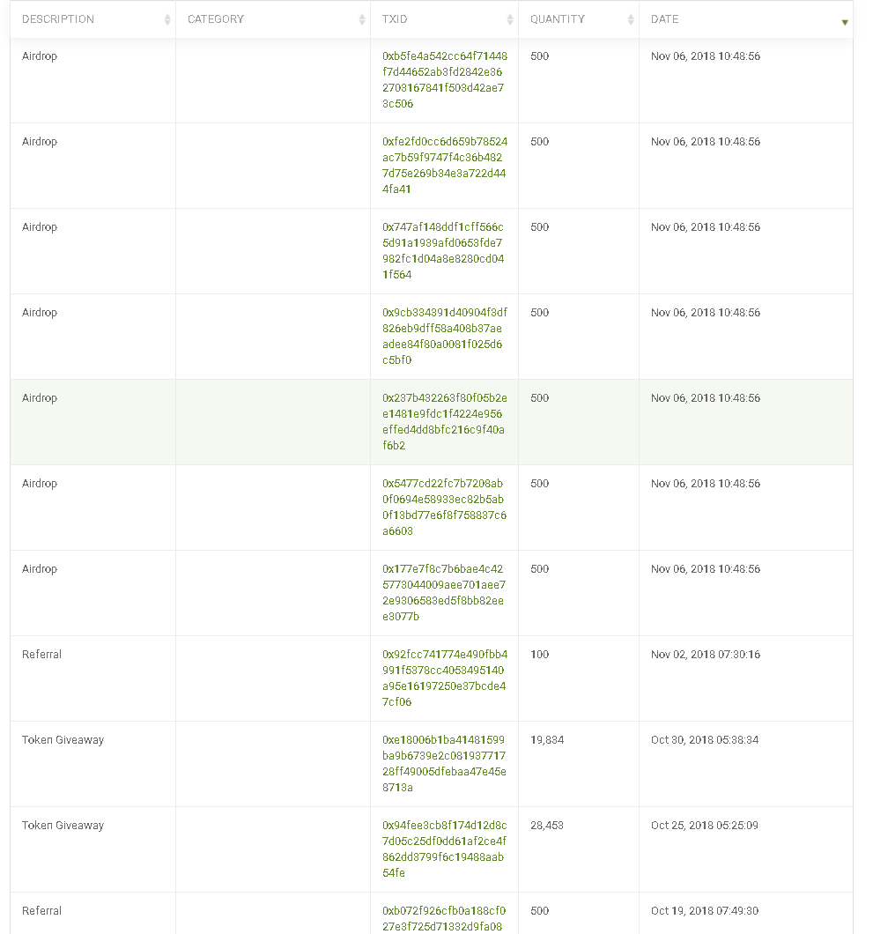Open transaction link starting 0x5477cd22fc7b7208ab
Viewport: 873px width, 934px height.
coord(444,507)
